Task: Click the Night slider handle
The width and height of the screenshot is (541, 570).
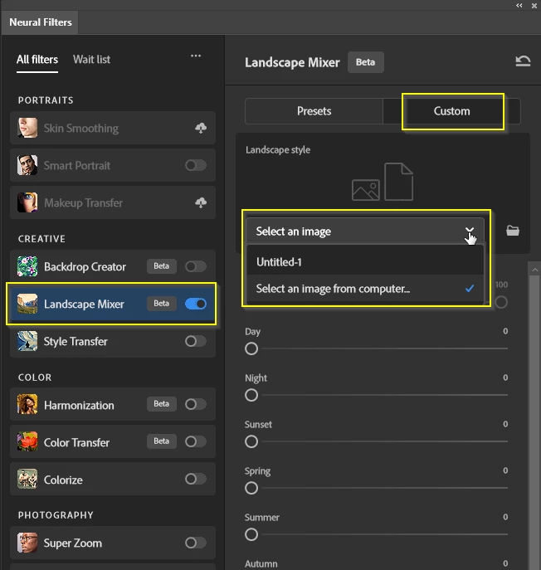Action: coord(251,395)
